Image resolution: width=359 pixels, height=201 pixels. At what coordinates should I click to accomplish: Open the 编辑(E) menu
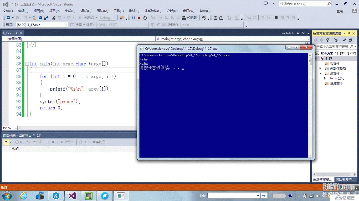click(23, 11)
